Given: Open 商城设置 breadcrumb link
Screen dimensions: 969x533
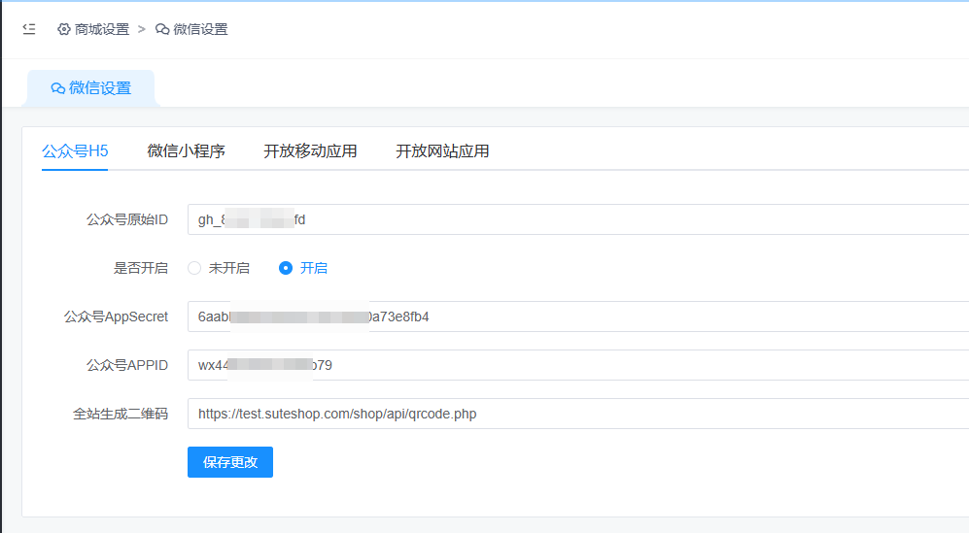Looking at the screenshot, I should [102, 29].
